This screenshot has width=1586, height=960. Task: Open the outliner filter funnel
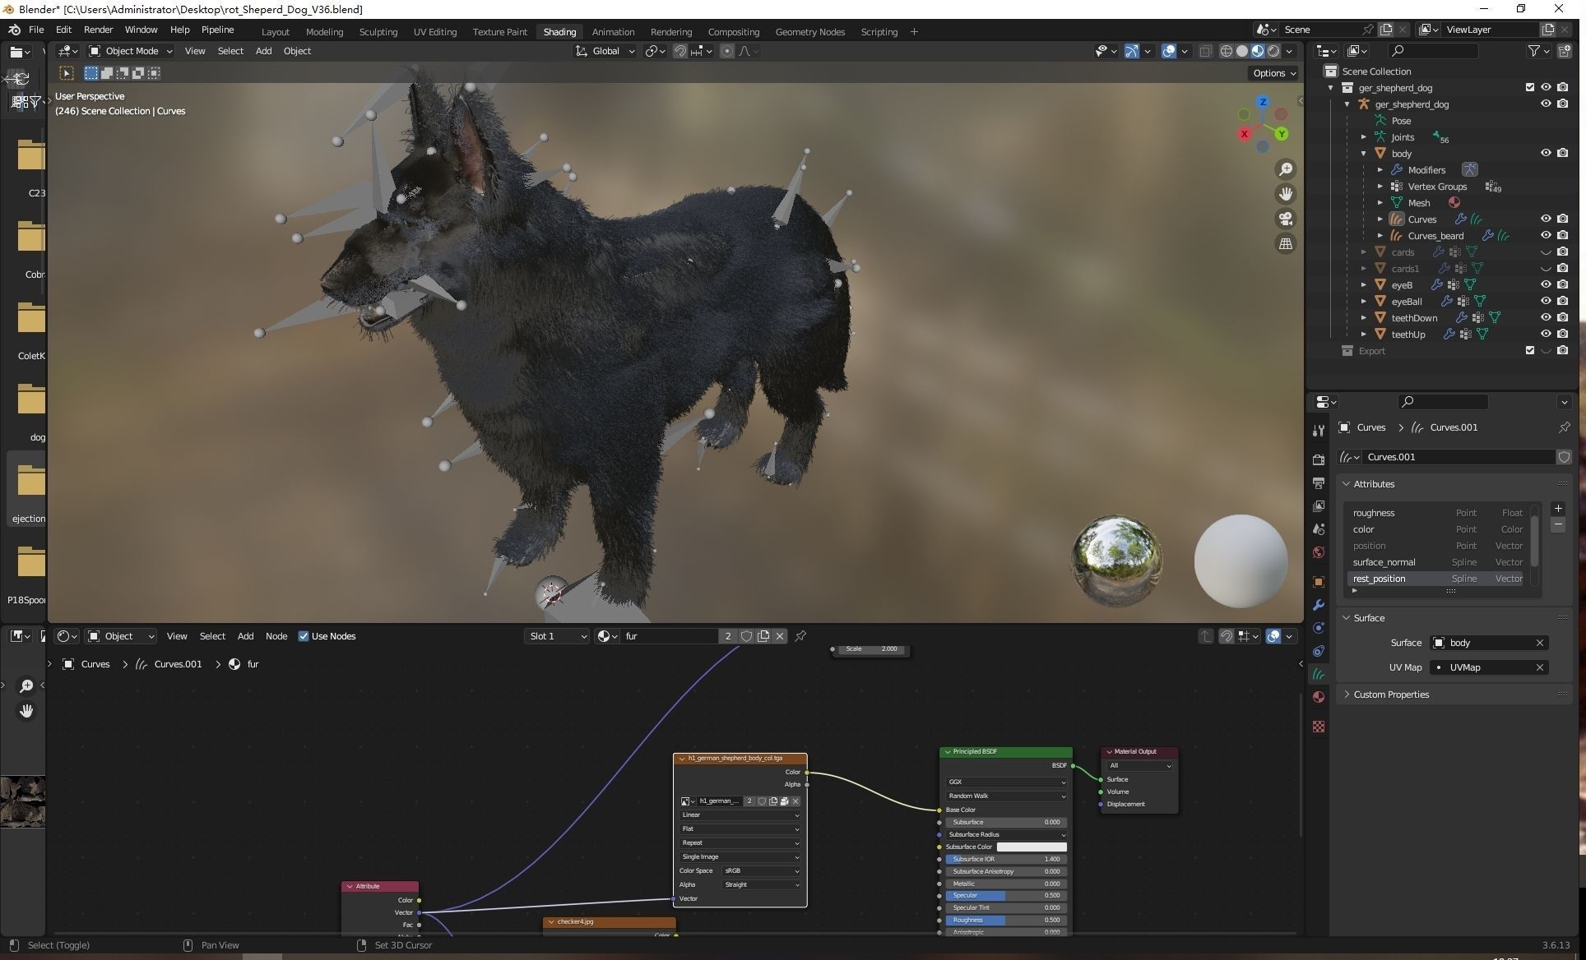(x=1535, y=51)
